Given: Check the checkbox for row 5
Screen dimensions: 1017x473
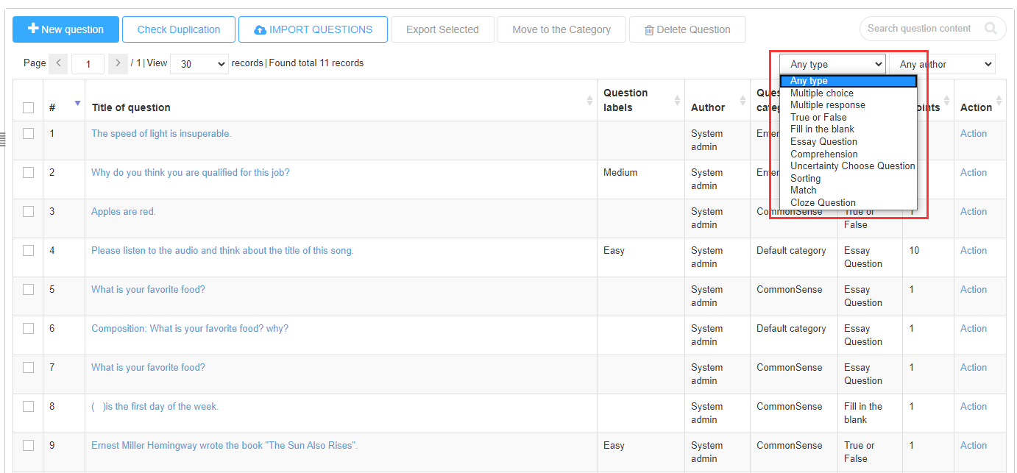Looking at the screenshot, I should point(28,290).
